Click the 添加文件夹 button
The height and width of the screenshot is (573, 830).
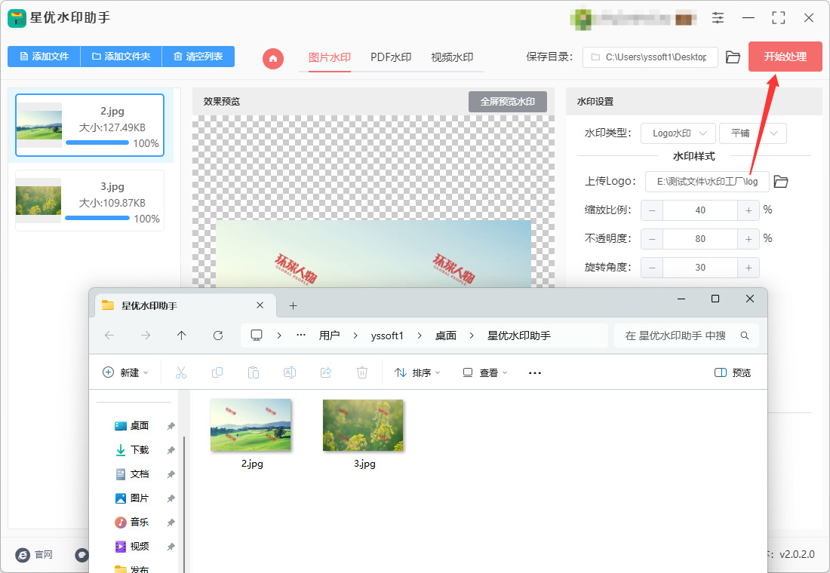121,57
